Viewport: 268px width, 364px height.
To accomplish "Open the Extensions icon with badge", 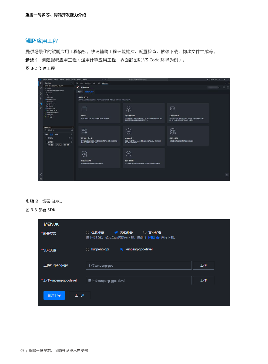I will point(41,103).
